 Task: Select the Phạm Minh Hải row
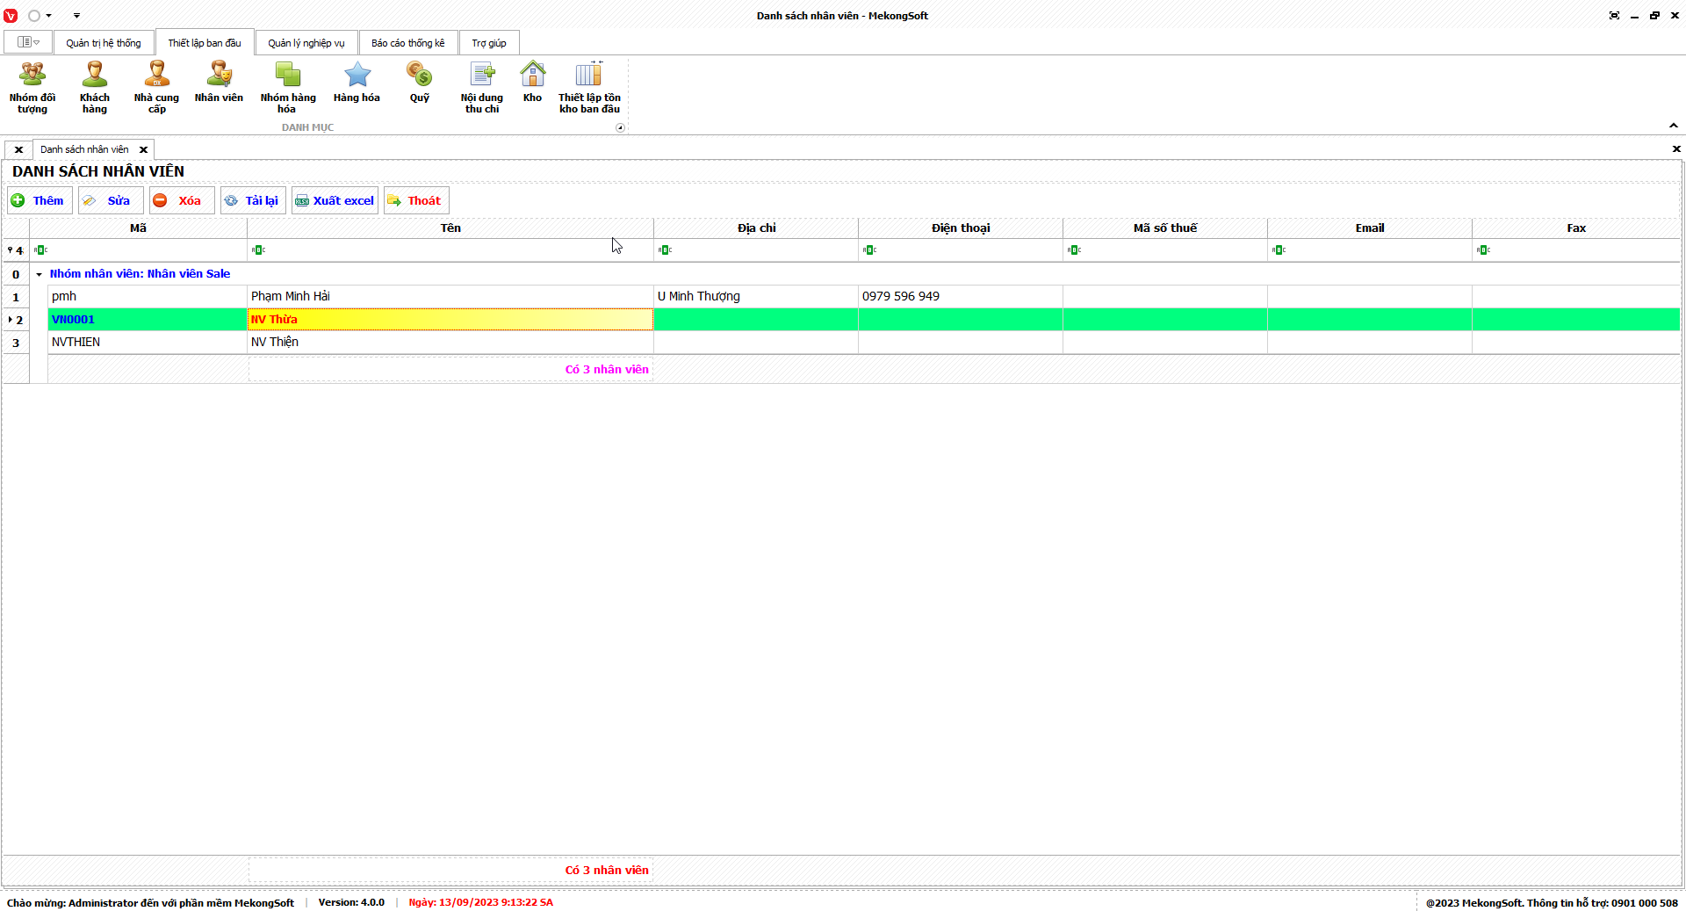(290, 297)
